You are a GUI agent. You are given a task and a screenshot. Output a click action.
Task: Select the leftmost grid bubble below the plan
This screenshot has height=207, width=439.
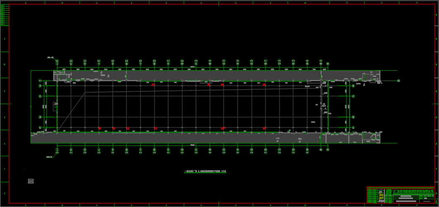[57, 150]
